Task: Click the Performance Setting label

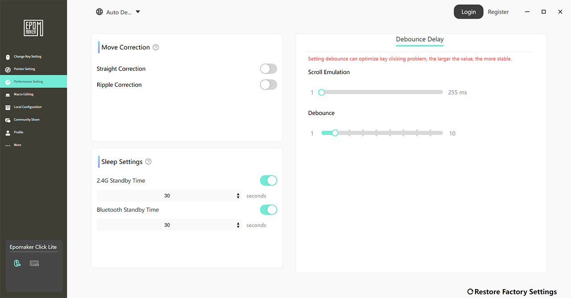Action: pos(29,82)
